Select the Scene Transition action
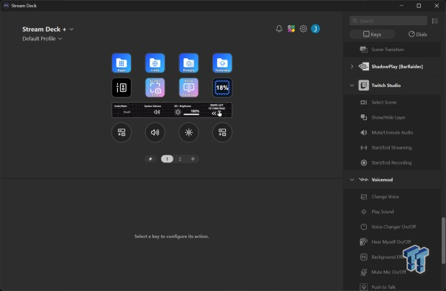Screen dimensions: 446x291 (393, 50)
